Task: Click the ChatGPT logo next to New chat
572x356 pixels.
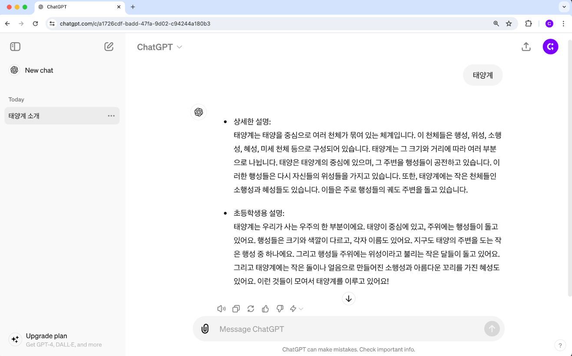Action: tap(14, 70)
